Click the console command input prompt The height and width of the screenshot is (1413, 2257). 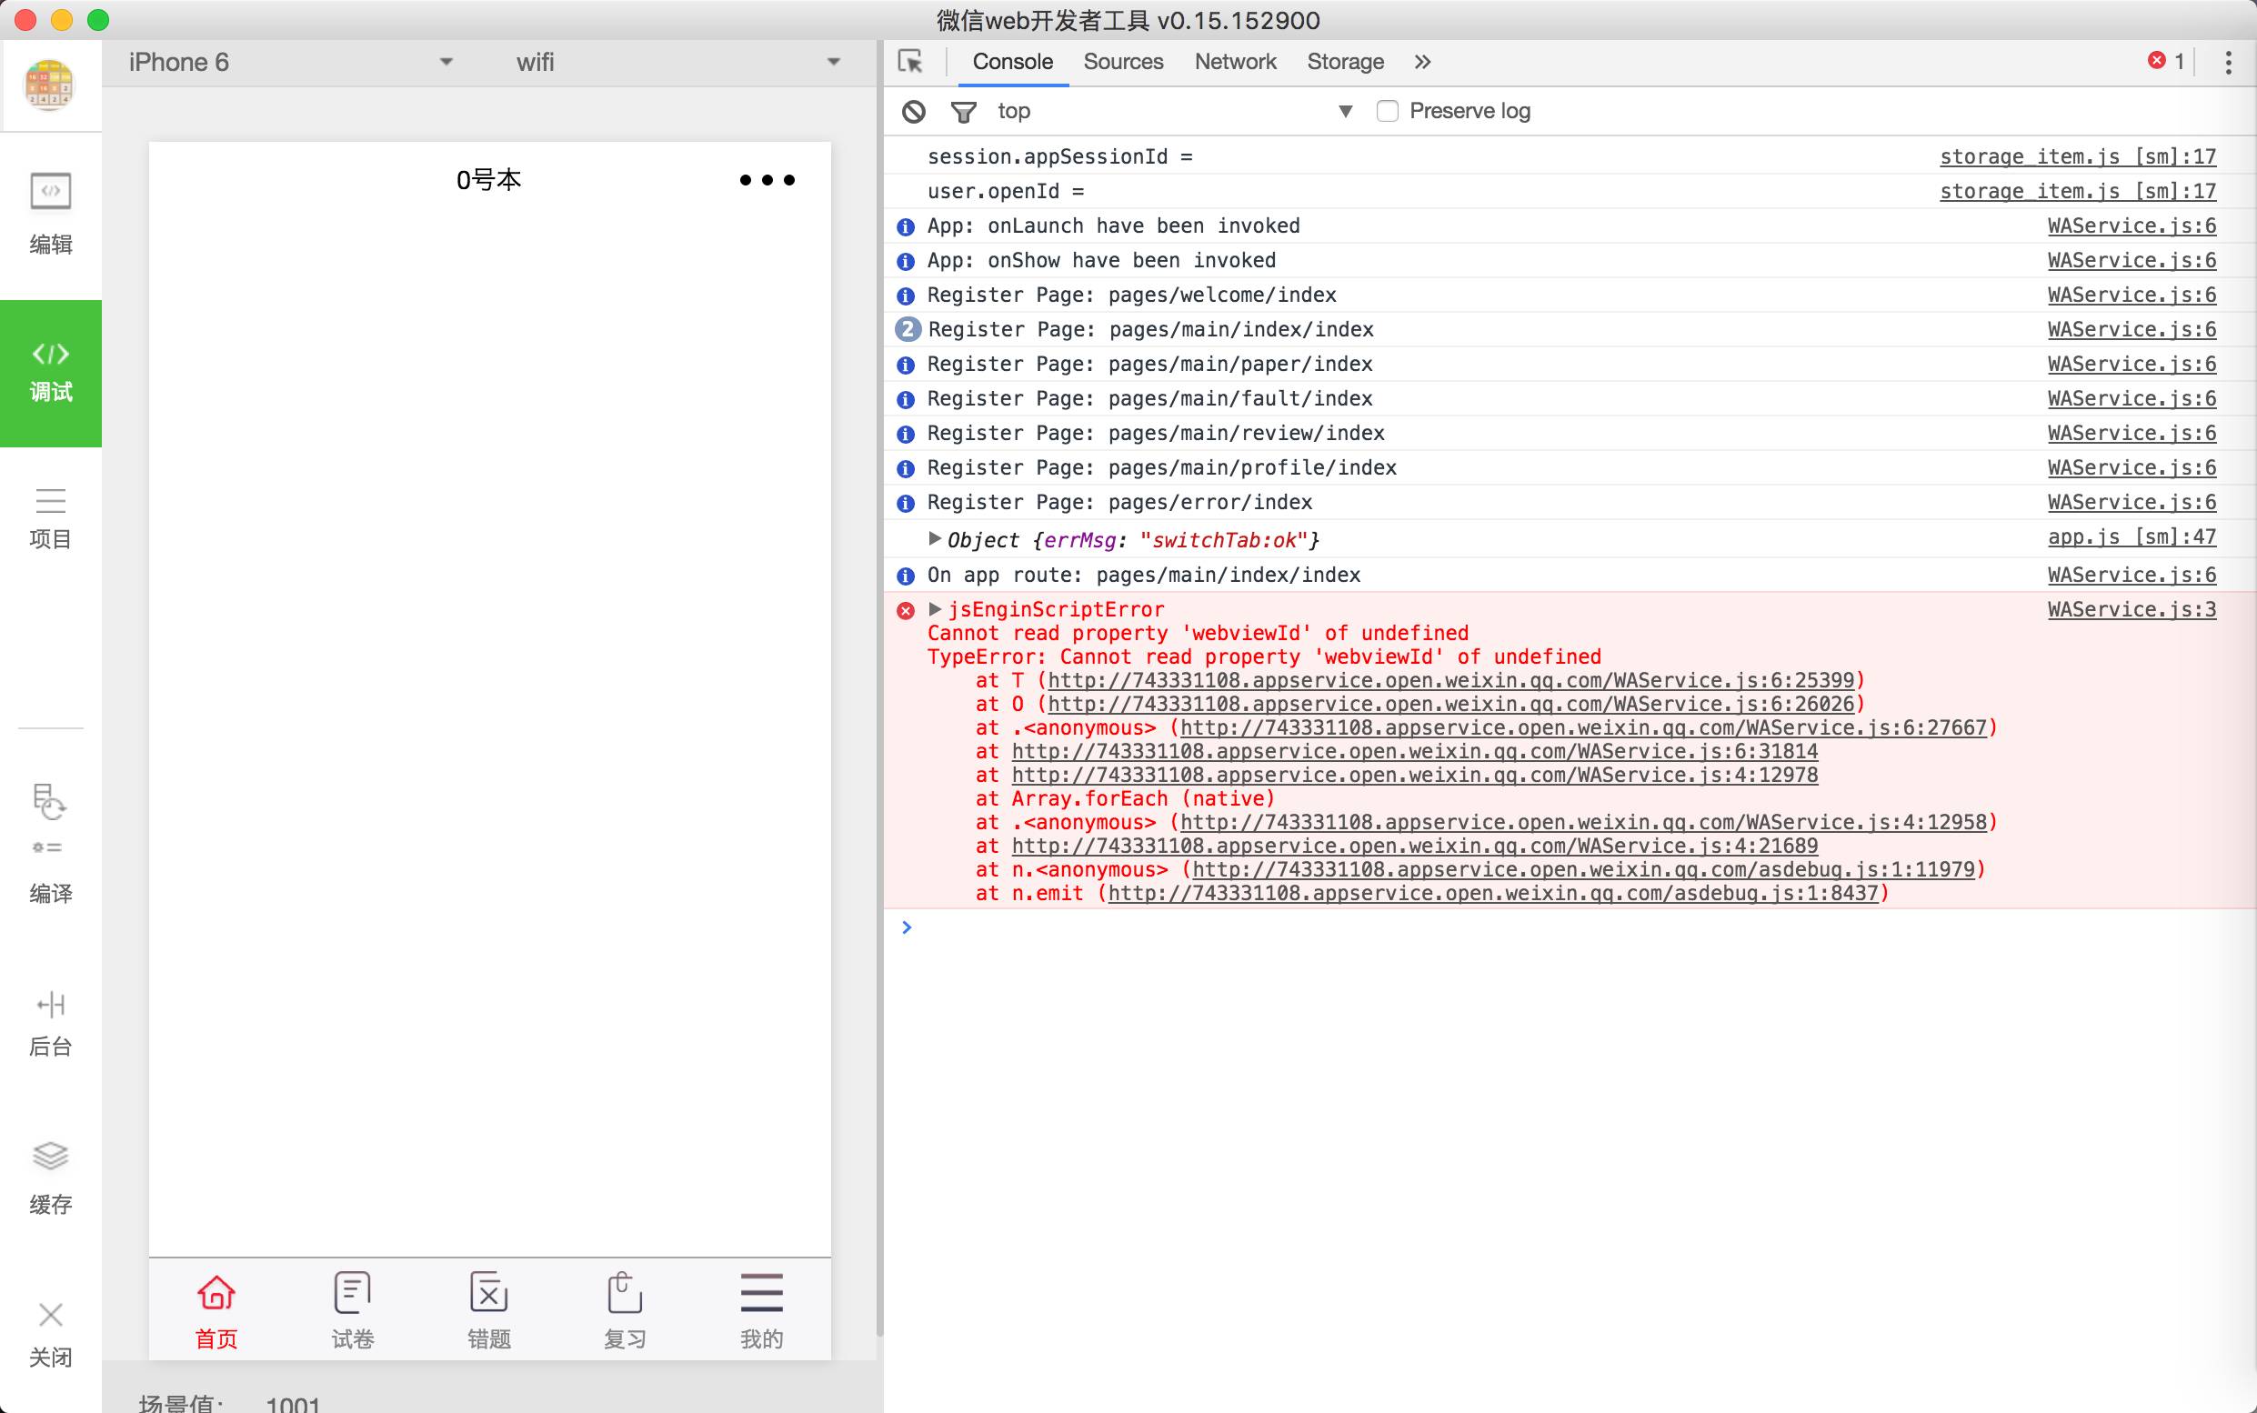(x=1121, y=927)
